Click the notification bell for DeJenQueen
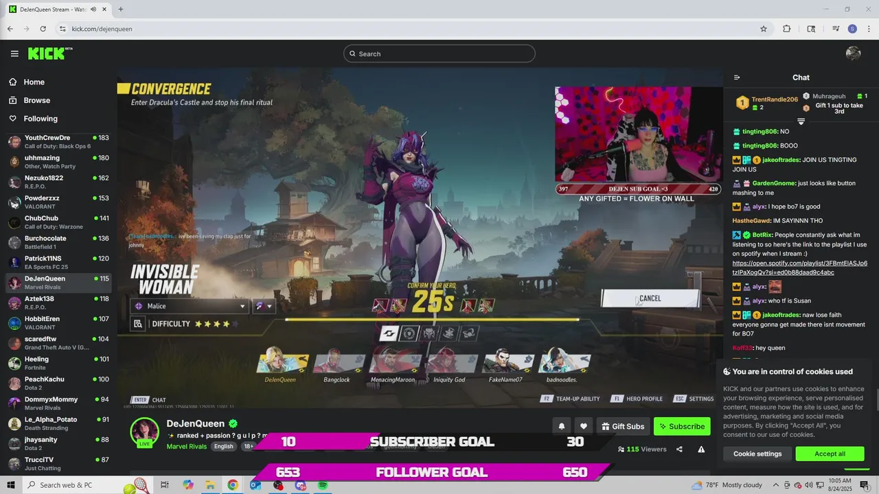The image size is (879, 494). pos(561,426)
